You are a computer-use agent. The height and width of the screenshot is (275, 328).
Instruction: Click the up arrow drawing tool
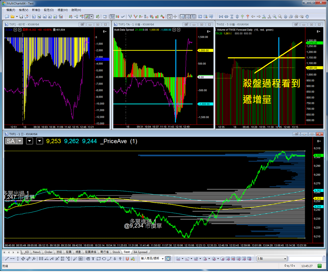[x=120, y=259]
